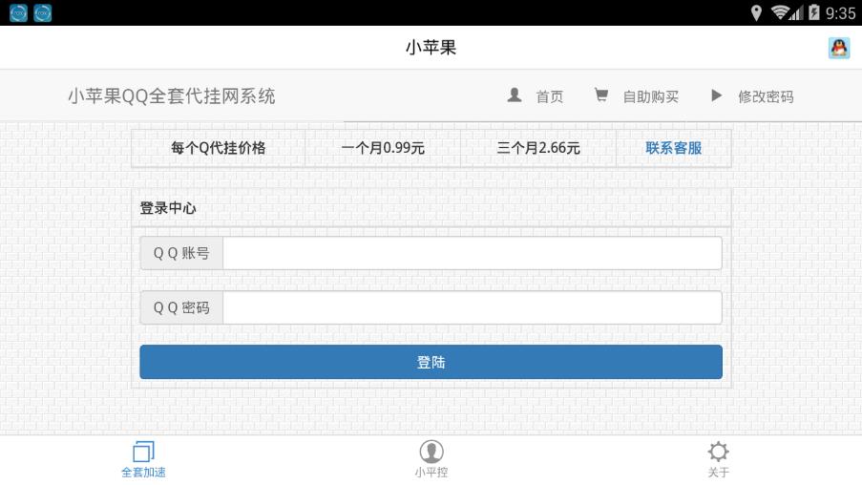862x485 pixels.
Task: Tap the second app notification icon in status bar
Action: coord(42,12)
